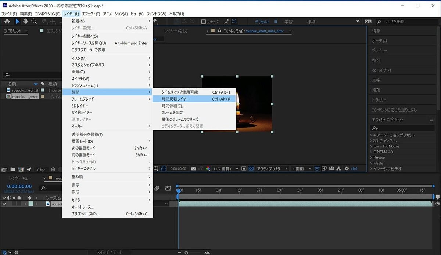
Task: Expand In/Out/Duration pane icon at timeline bottom
Action: pyautogui.click(x=15, y=252)
